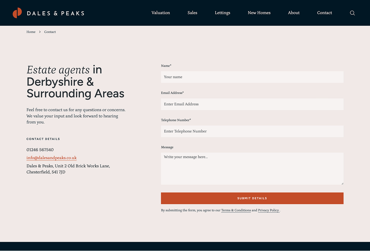The height and width of the screenshot is (251, 370).
Task: Open the Valuation menu item
Action: 160,13
